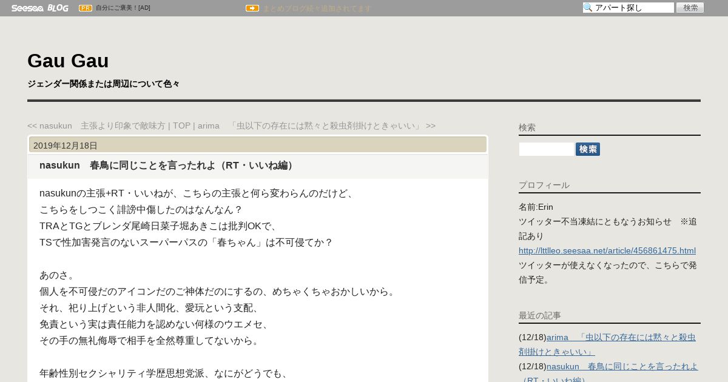The image size is (728, 382).
Task: Focus the top search field with アパート探し
Action: pos(629,8)
